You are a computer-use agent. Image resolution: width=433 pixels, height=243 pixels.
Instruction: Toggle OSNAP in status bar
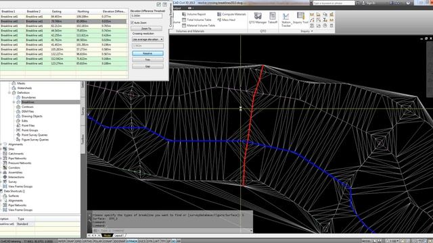click(107, 241)
